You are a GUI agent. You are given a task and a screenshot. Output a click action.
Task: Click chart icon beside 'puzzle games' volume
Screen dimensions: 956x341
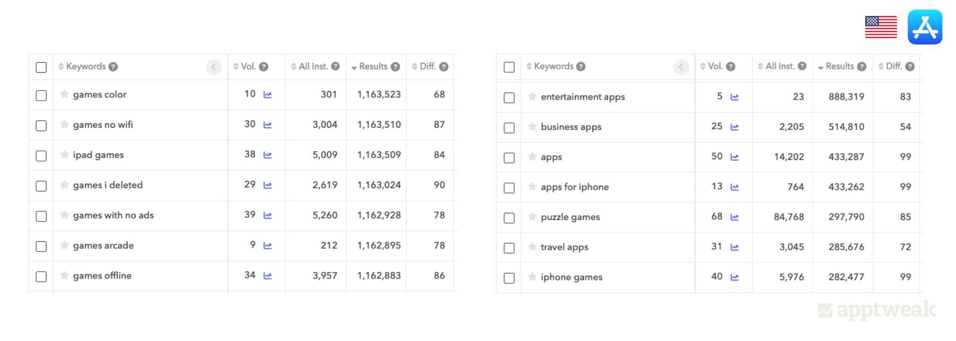click(x=735, y=217)
